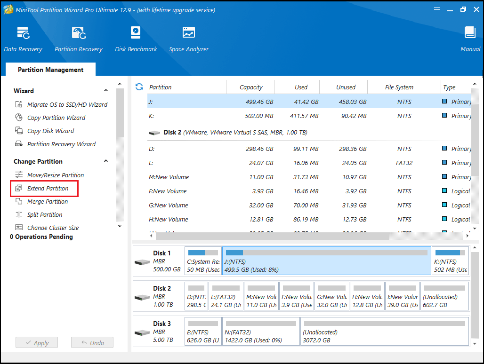Image resolution: width=484 pixels, height=364 pixels.
Task: Click the disk map scroll-down arrow
Action: 475,344
